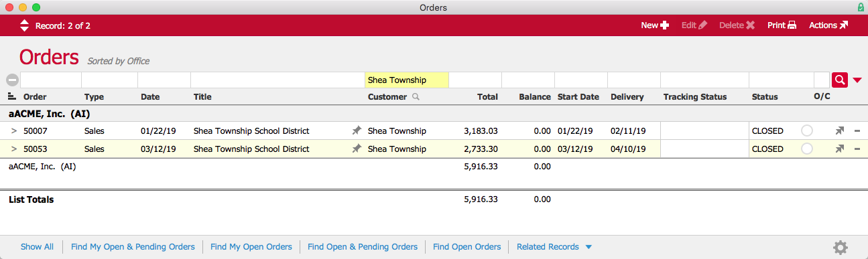
Task: Click the 3,183.03 total value
Action: pyautogui.click(x=481, y=131)
